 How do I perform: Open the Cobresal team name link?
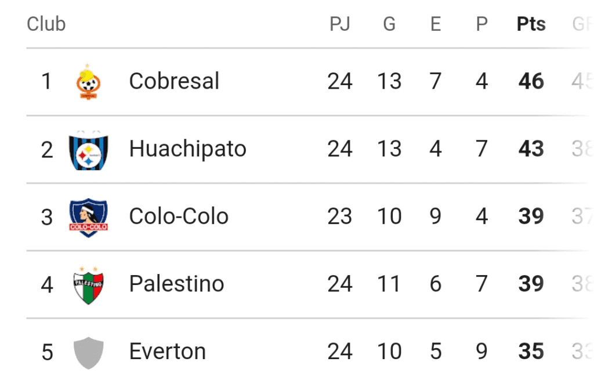[x=174, y=81]
